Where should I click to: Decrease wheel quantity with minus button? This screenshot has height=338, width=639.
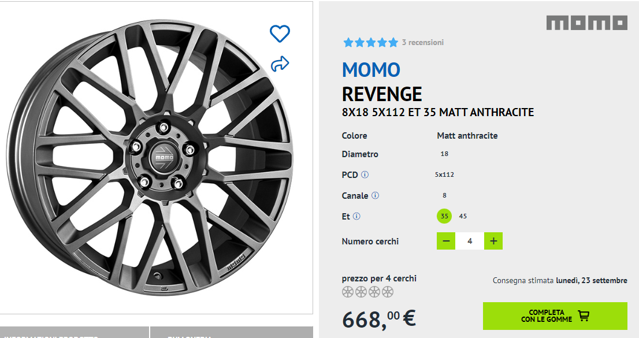446,241
